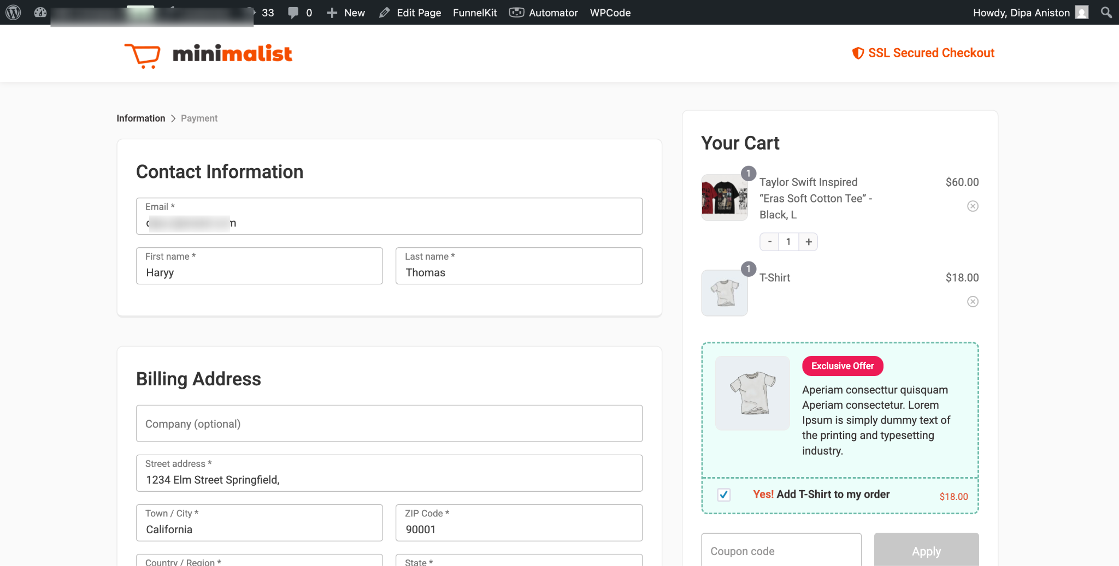Apply the coupon code

926,550
